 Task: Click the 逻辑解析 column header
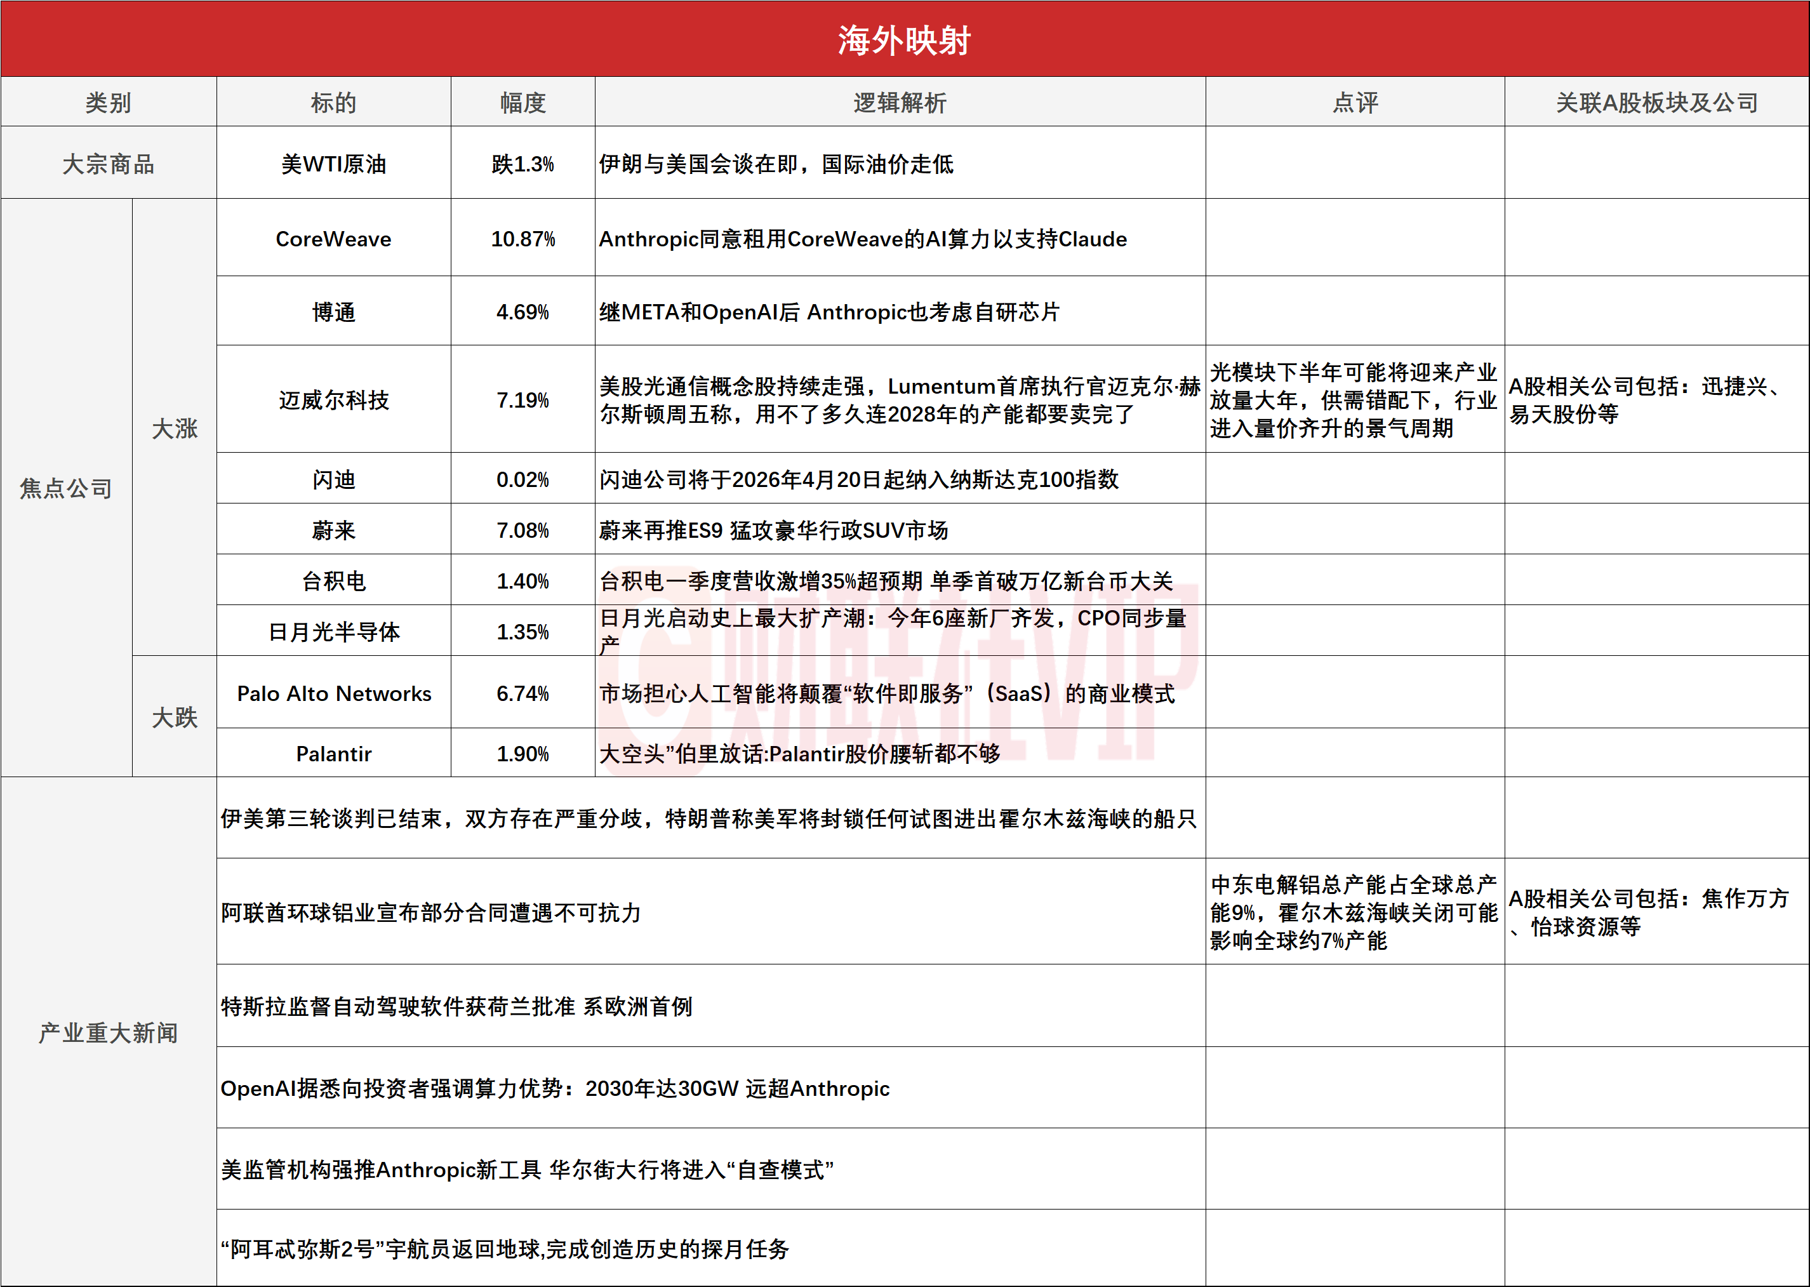coord(900,102)
